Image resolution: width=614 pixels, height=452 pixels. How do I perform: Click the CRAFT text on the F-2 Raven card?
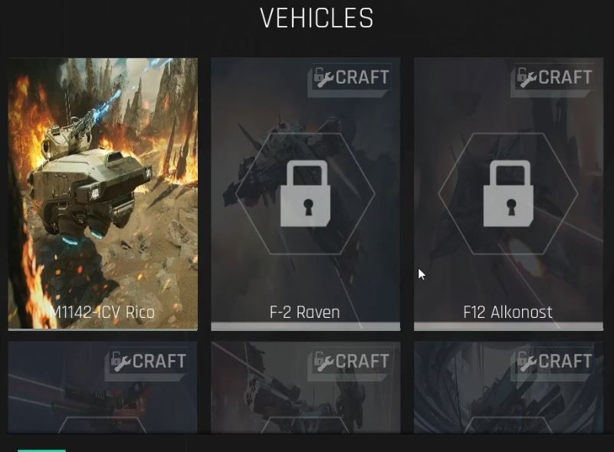pos(362,77)
